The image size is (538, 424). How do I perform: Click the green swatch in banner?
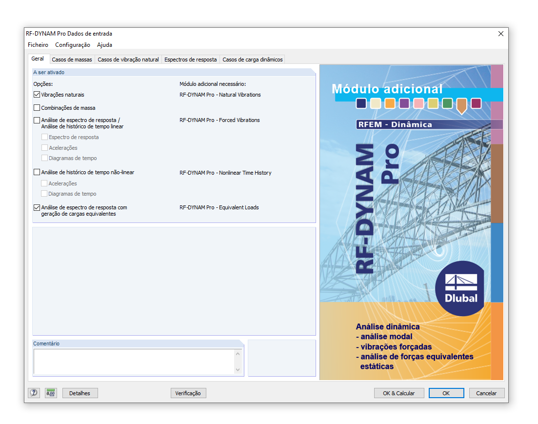click(447, 103)
